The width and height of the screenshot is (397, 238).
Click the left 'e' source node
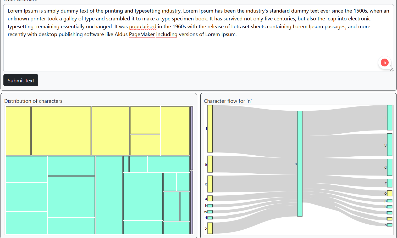pos(210,184)
